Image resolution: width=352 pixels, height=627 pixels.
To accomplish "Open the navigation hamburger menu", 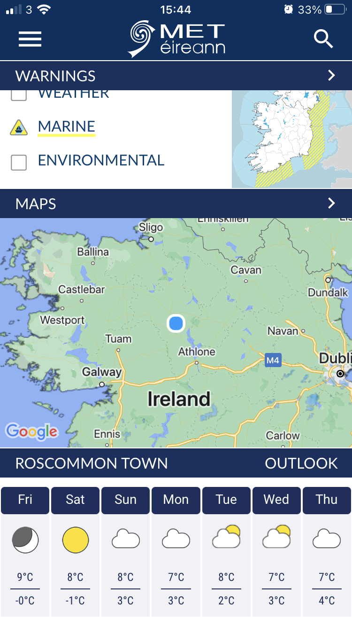I will tap(30, 39).
